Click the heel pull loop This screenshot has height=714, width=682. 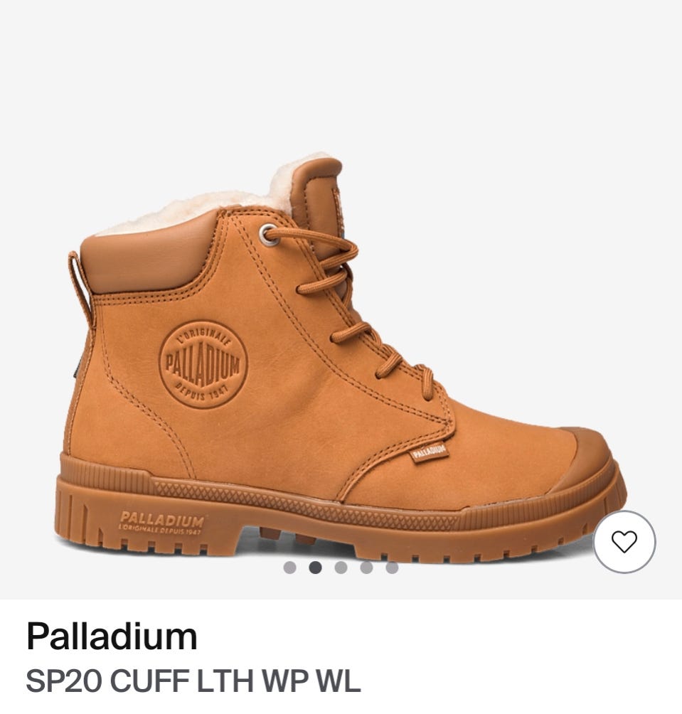click(x=80, y=286)
